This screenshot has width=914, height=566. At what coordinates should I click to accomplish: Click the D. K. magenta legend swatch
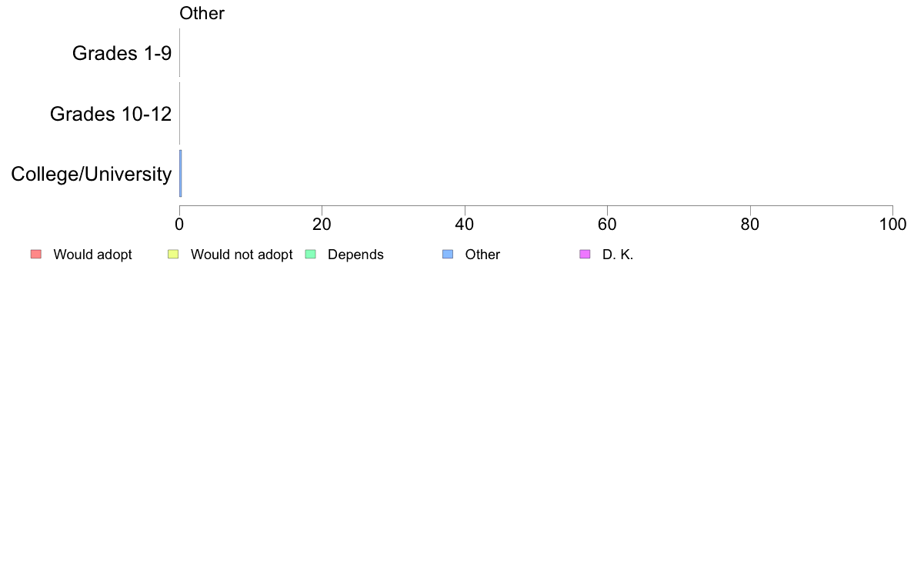click(x=585, y=254)
